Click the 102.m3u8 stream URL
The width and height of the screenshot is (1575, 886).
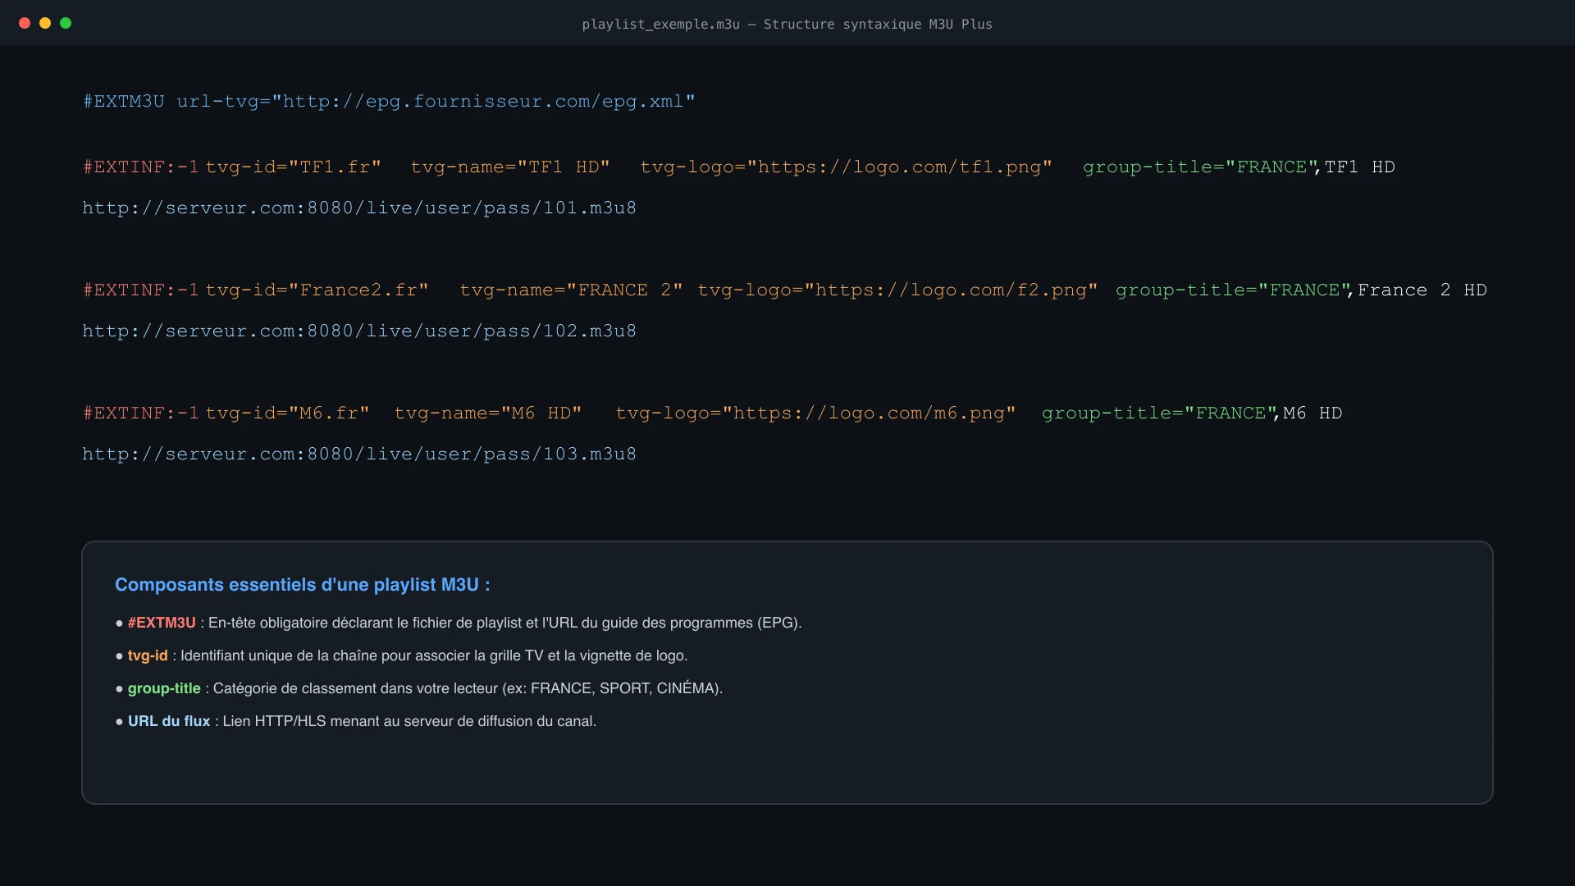tap(359, 331)
